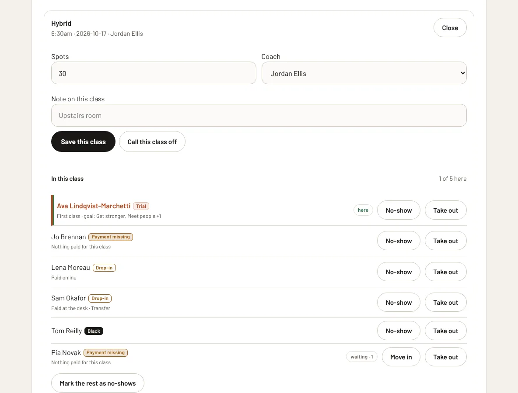Take out Jo Brennan from class
The image size is (518, 393).
(446, 241)
